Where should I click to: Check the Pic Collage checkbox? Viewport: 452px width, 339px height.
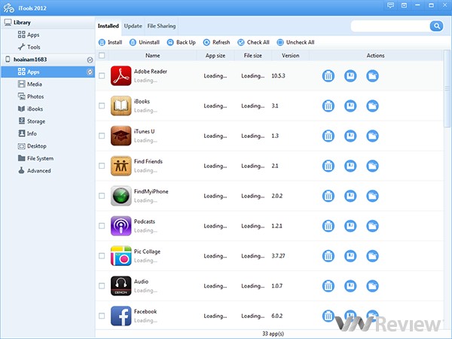(x=102, y=255)
